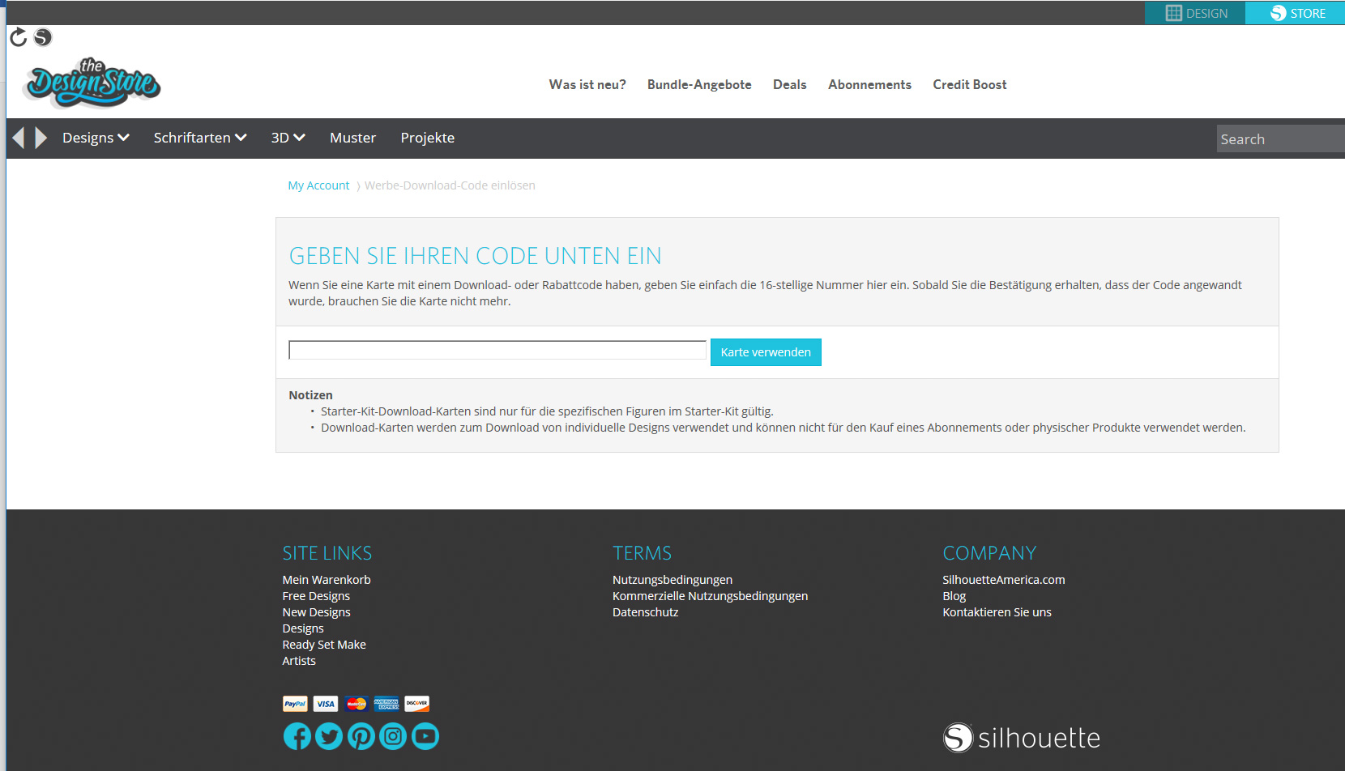Focus the Search box
The image size is (1345, 771).
pyautogui.click(x=1279, y=139)
